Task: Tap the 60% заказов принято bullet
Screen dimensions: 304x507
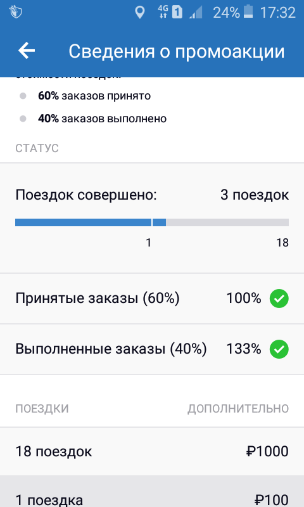Action: click(94, 96)
